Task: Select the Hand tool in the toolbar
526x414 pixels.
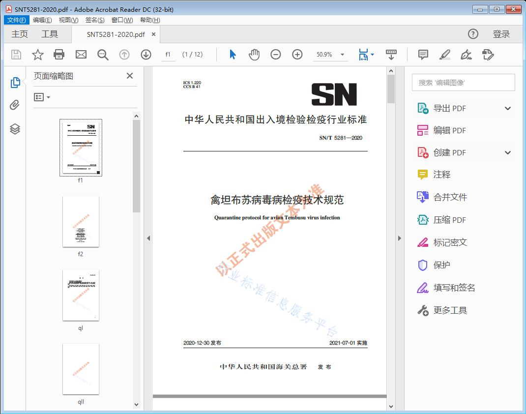Action: click(x=254, y=55)
